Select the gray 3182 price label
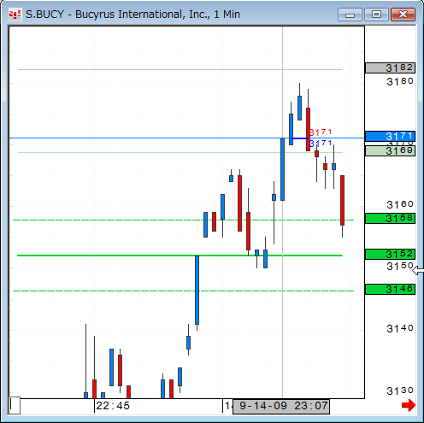 point(390,68)
